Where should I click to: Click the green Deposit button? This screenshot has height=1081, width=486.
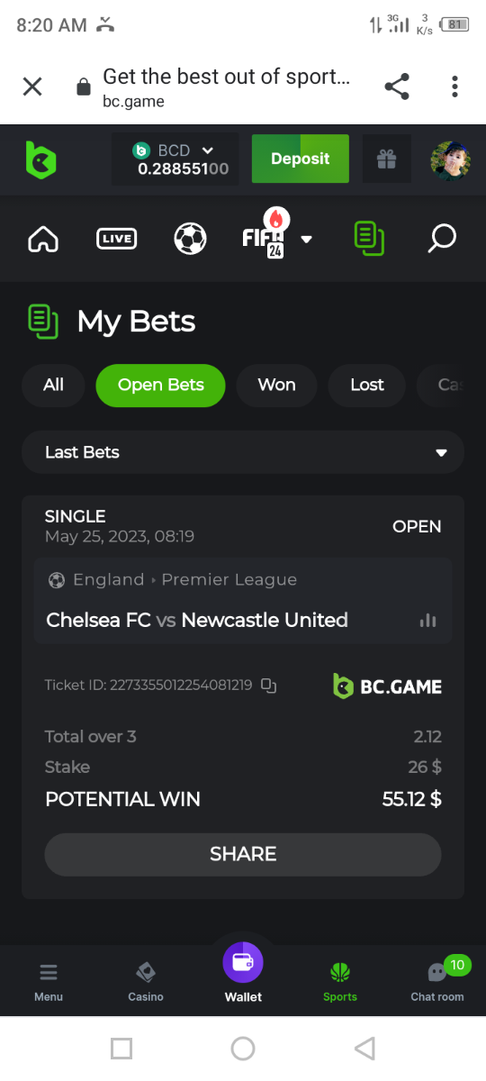300,159
